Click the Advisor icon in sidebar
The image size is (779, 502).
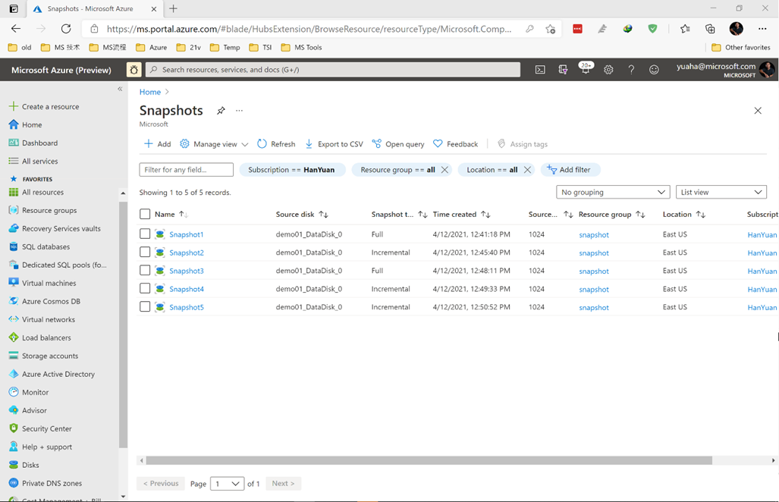pyautogui.click(x=14, y=411)
